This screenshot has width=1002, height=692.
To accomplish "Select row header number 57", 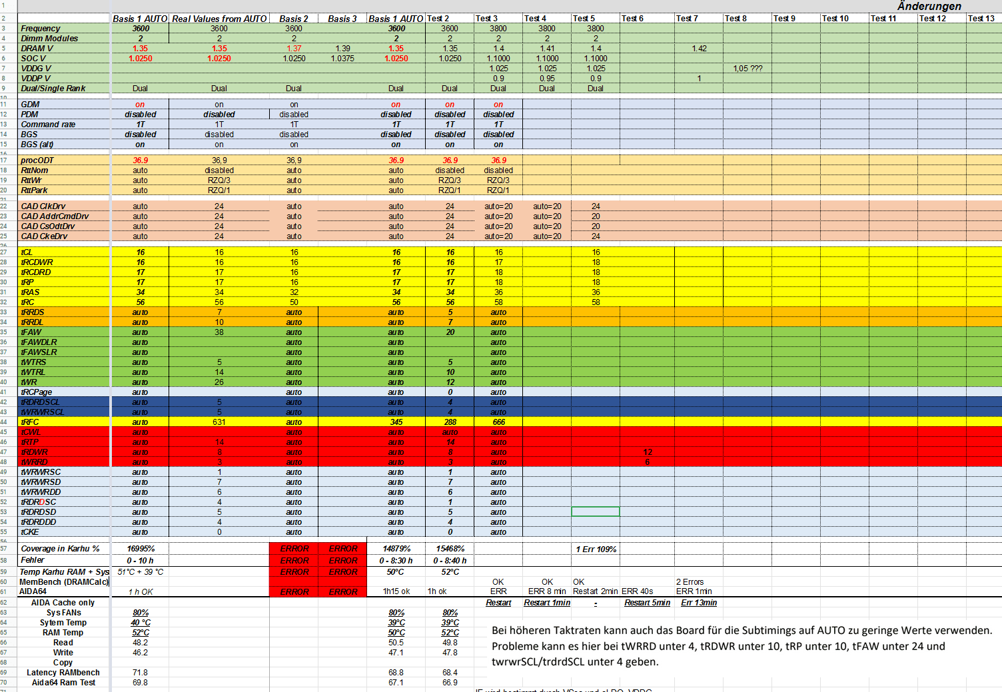I will pos(3,549).
